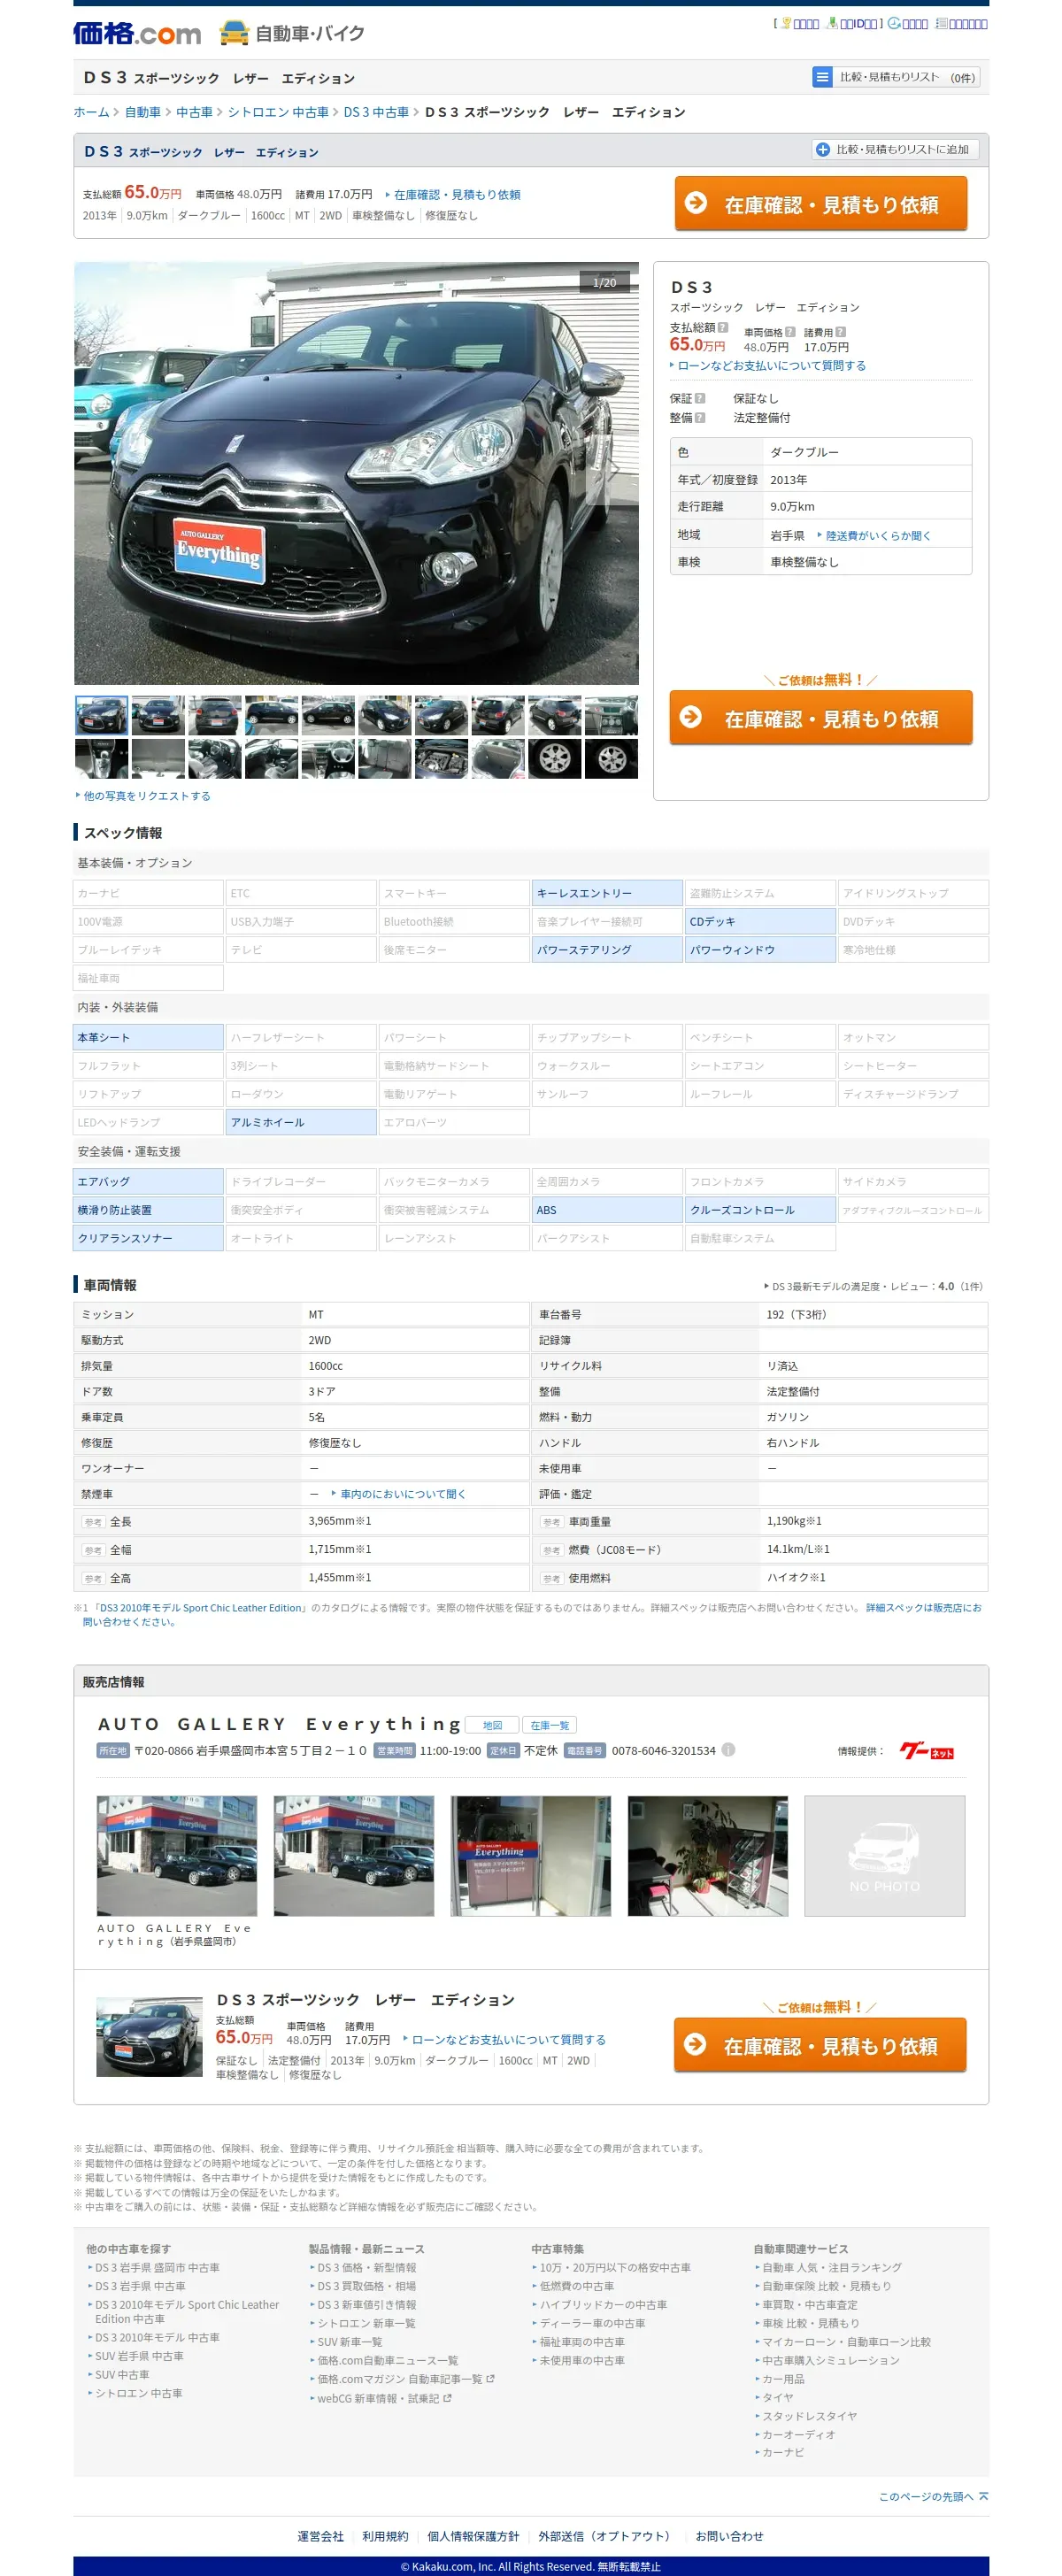Click 個人情報保護方針 in bottom footer
This screenshot has height=2576, width=1062.
[x=473, y=2536]
